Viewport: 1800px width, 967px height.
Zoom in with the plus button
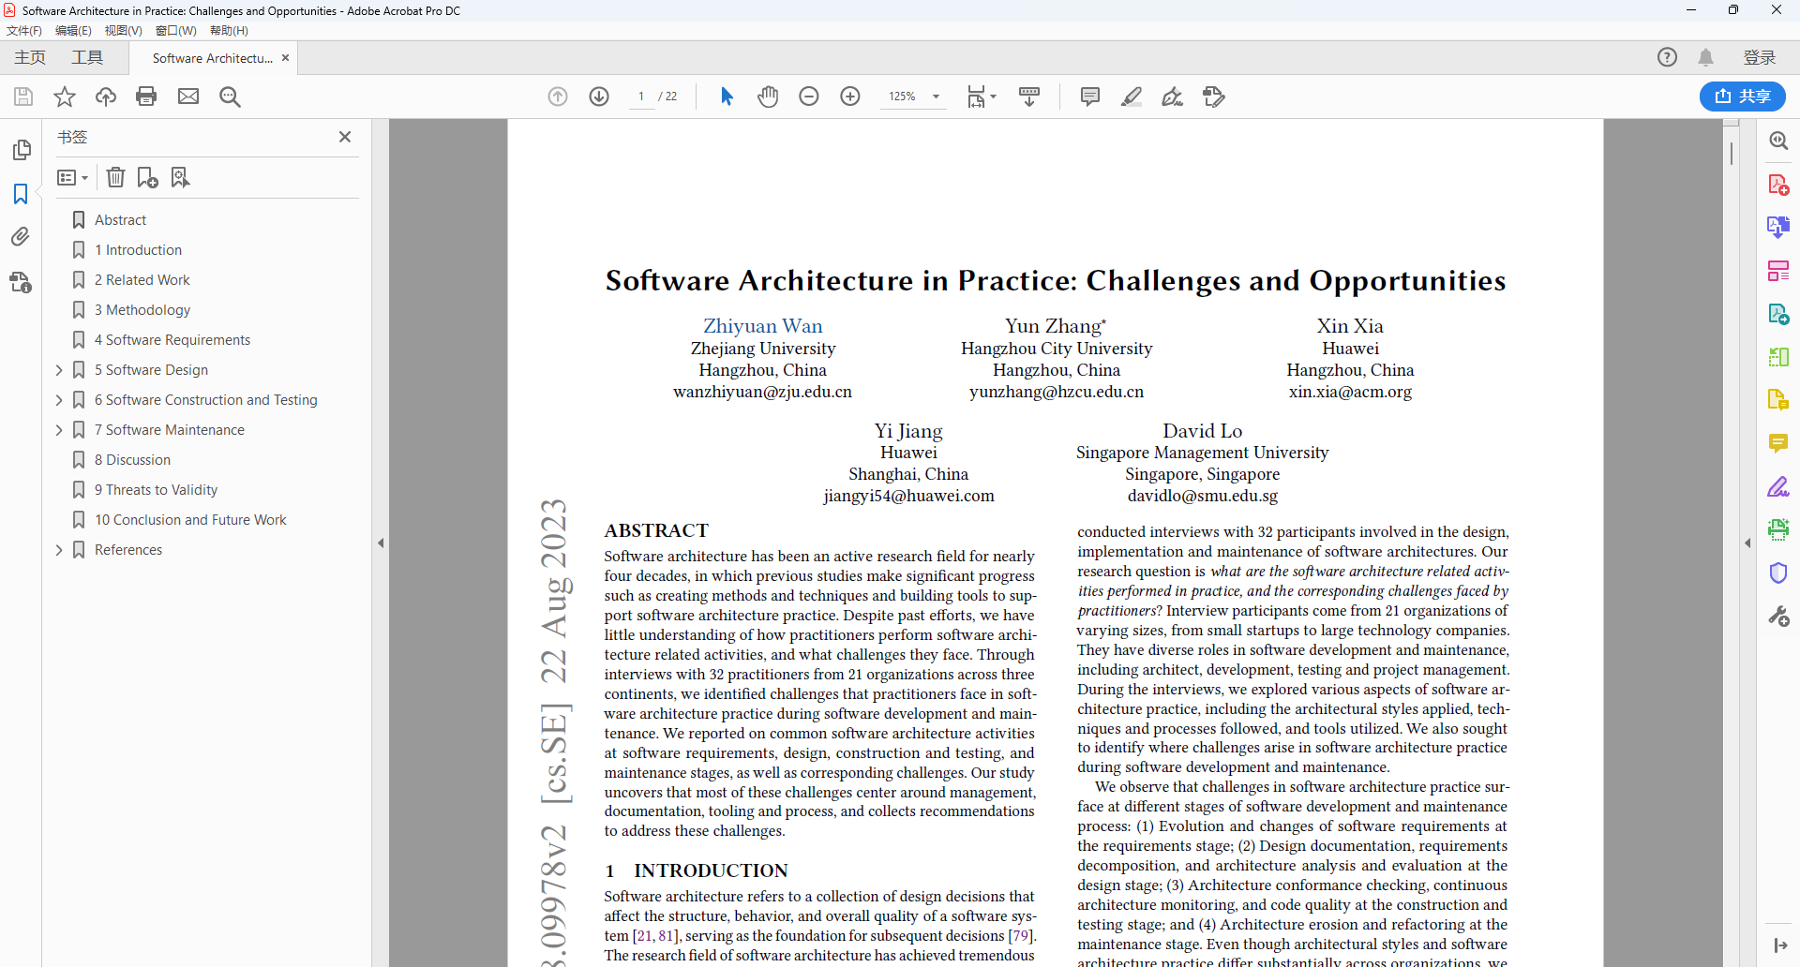tap(850, 97)
